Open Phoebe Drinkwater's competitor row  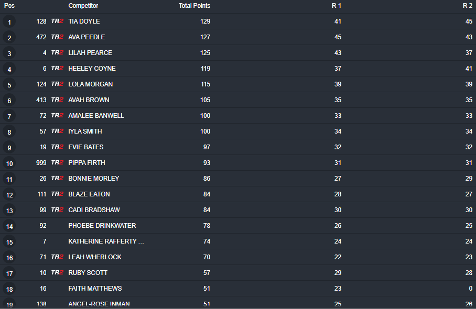(x=102, y=226)
